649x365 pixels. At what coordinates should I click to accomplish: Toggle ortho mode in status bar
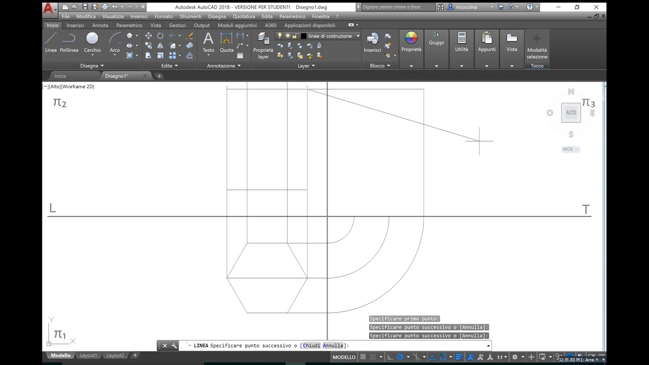coord(390,357)
